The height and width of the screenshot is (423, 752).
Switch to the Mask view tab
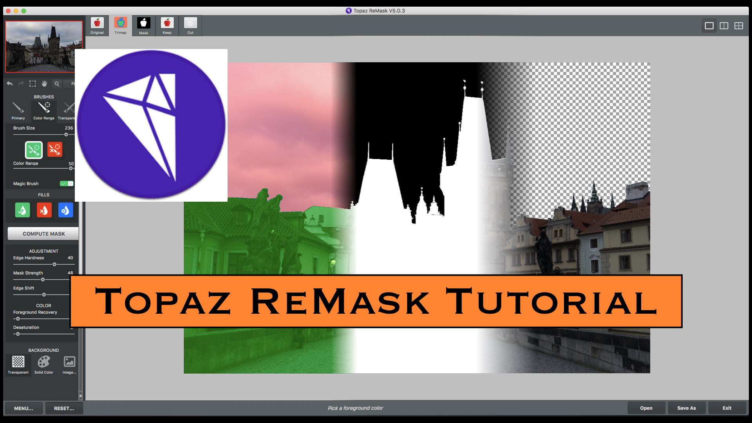pos(144,26)
